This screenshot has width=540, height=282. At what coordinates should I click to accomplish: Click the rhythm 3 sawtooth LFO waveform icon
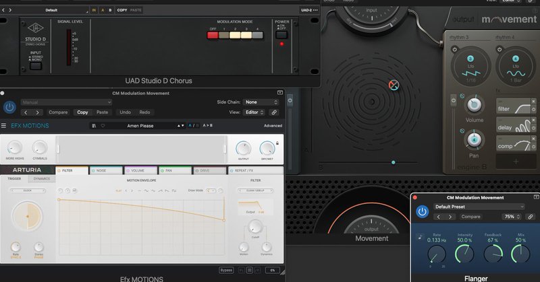point(470,73)
